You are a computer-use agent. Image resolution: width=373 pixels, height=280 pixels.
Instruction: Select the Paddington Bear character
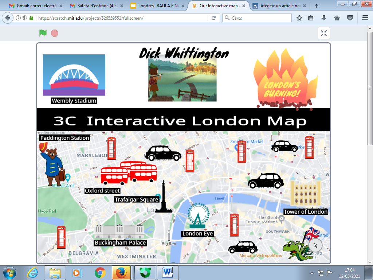(52, 164)
